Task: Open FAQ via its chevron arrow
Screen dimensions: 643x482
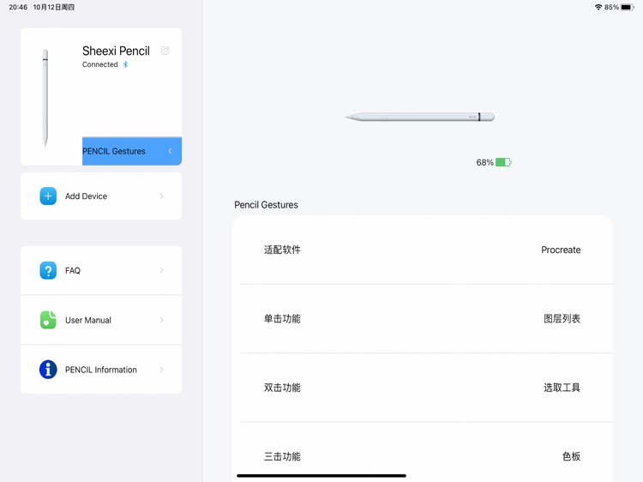Action: tap(161, 270)
